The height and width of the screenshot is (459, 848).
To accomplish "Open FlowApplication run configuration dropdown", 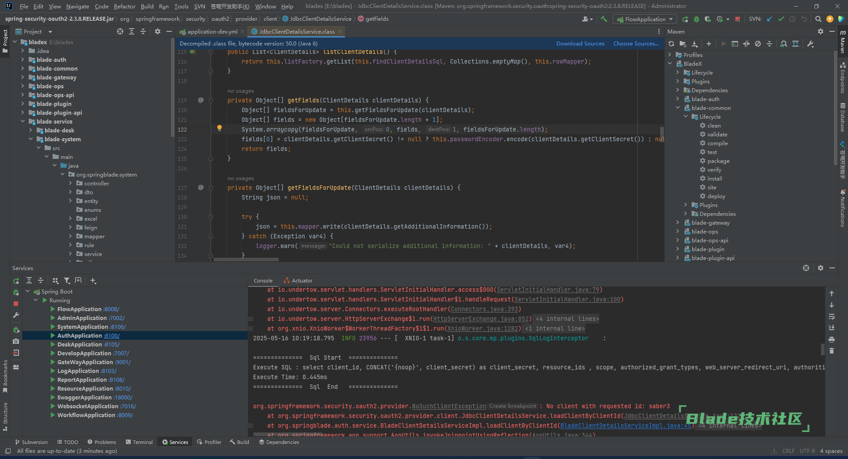I will (644, 19).
